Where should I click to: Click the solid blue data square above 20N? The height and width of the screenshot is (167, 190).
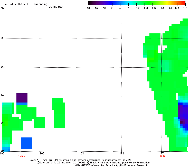pos(26,143)
